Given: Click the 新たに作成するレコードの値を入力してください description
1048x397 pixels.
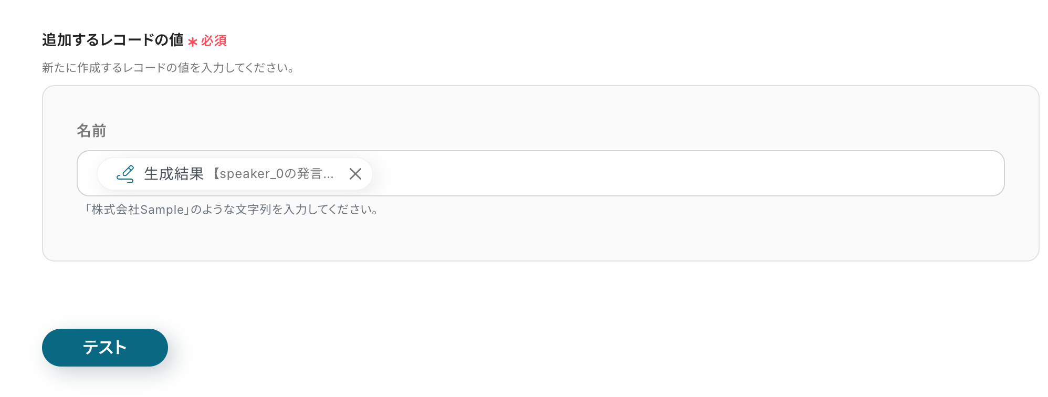Looking at the screenshot, I should click(x=168, y=68).
